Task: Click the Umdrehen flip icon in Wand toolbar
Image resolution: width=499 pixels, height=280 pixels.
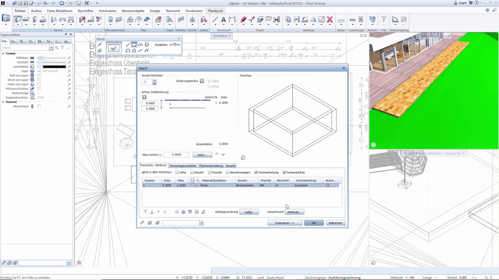Action: pyautogui.click(x=175, y=45)
